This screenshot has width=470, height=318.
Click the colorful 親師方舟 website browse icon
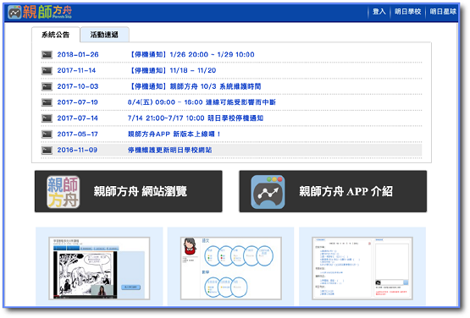pos(64,192)
